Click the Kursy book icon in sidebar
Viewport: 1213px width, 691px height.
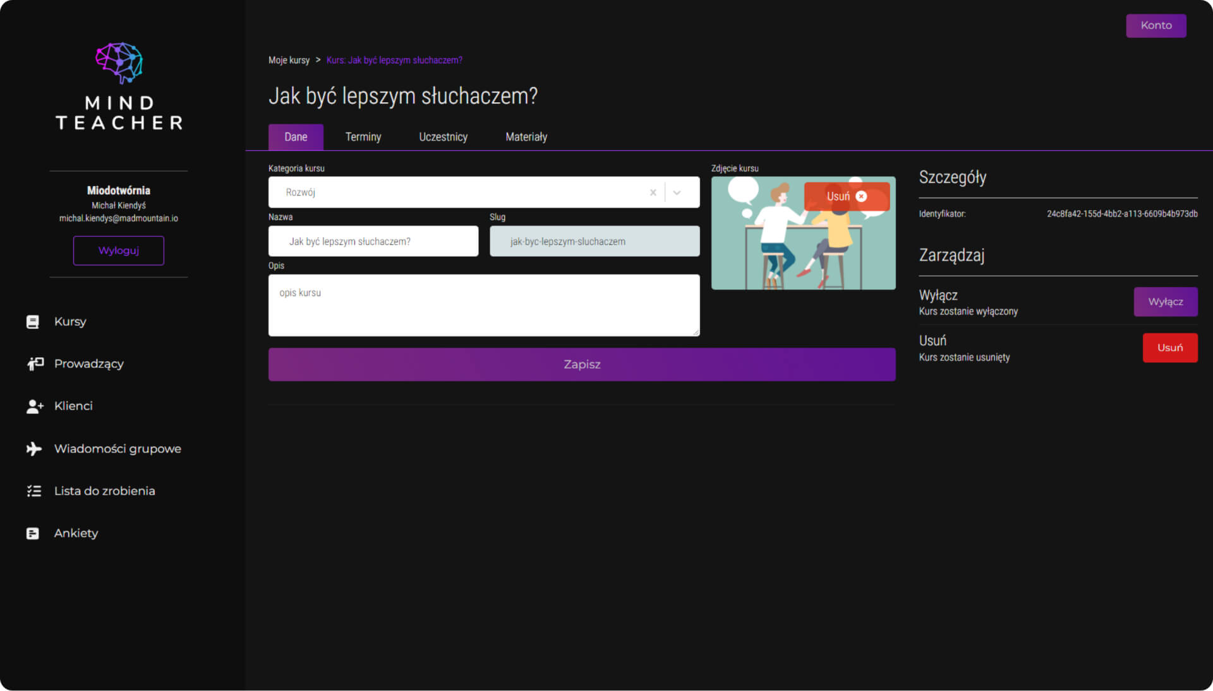(33, 322)
